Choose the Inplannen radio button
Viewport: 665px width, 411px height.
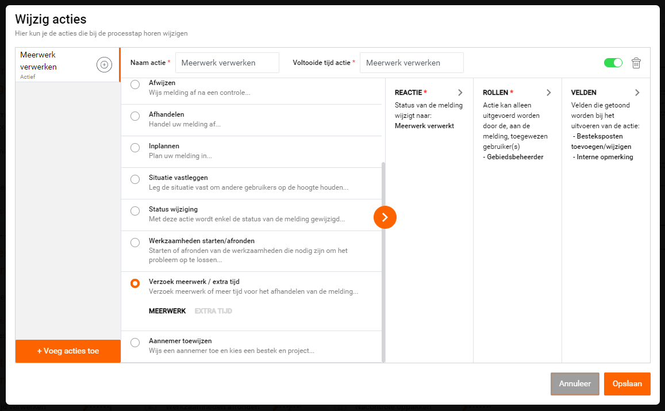pyautogui.click(x=135, y=148)
